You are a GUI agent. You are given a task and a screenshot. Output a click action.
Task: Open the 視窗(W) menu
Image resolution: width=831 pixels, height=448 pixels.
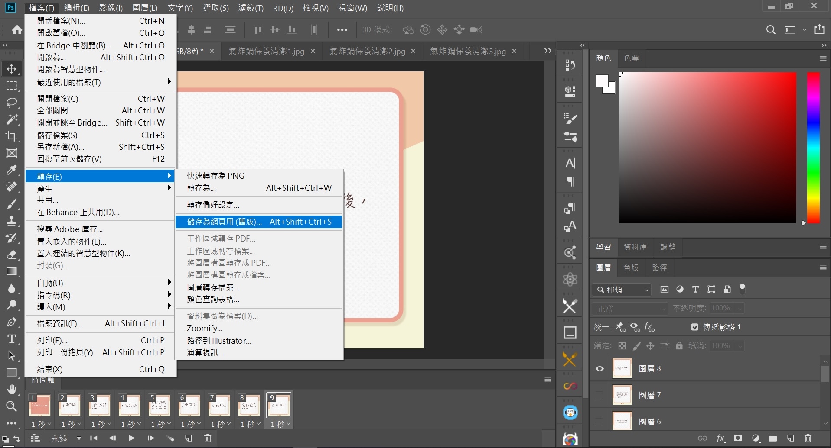[352, 8]
